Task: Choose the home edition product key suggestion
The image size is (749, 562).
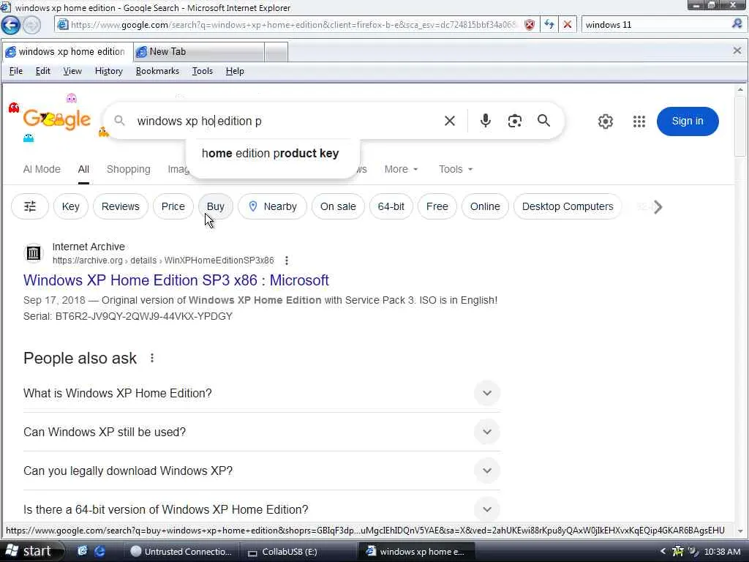Action: tap(271, 154)
